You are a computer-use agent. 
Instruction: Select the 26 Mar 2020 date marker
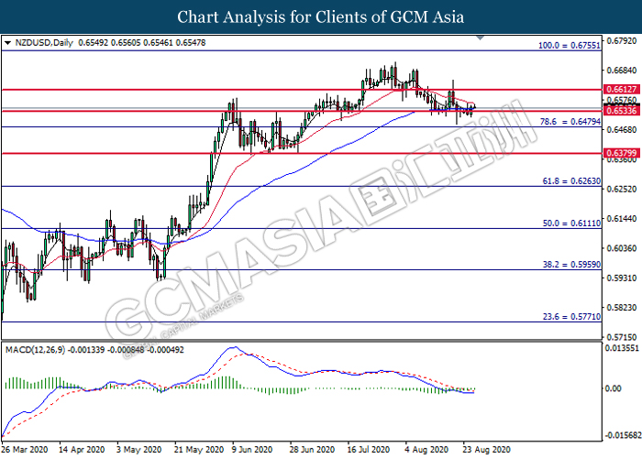click(27, 451)
